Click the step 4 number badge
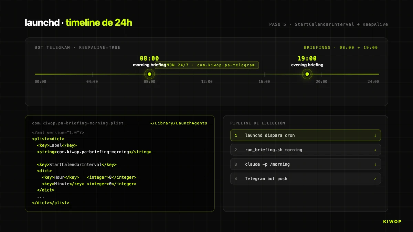This screenshot has width=413, height=232. tap(236, 178)
